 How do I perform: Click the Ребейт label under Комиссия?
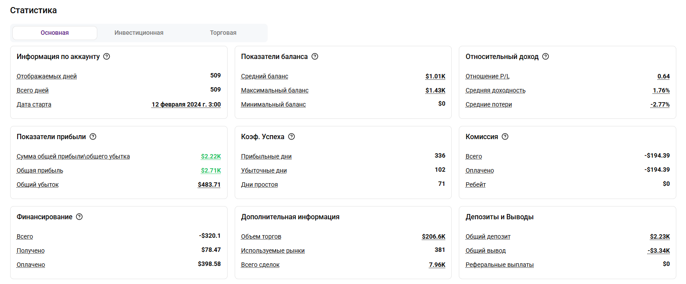coord(476,184)
